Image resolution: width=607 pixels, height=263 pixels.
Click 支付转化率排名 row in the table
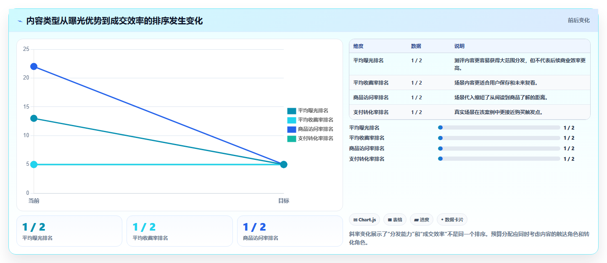tap(470, 112)
